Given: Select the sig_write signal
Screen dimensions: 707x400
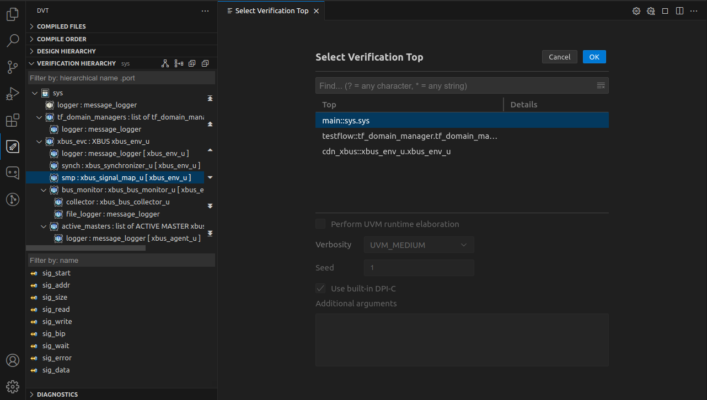Looking at the screenshot, I should [57, 321].
